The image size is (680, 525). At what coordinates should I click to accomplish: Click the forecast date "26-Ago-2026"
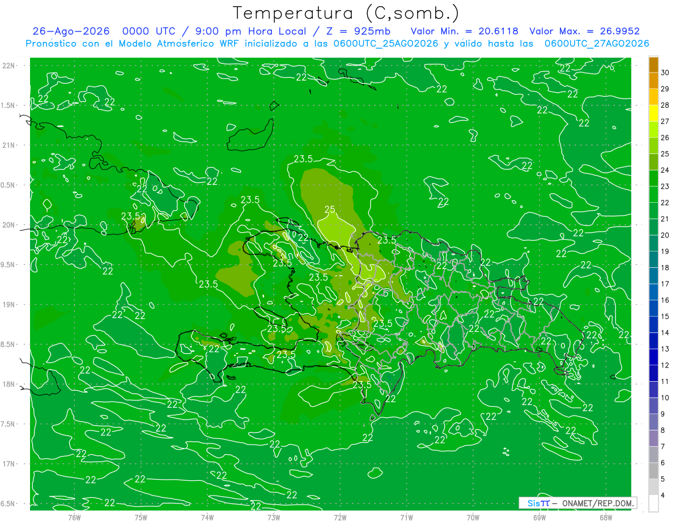(71, 32)
